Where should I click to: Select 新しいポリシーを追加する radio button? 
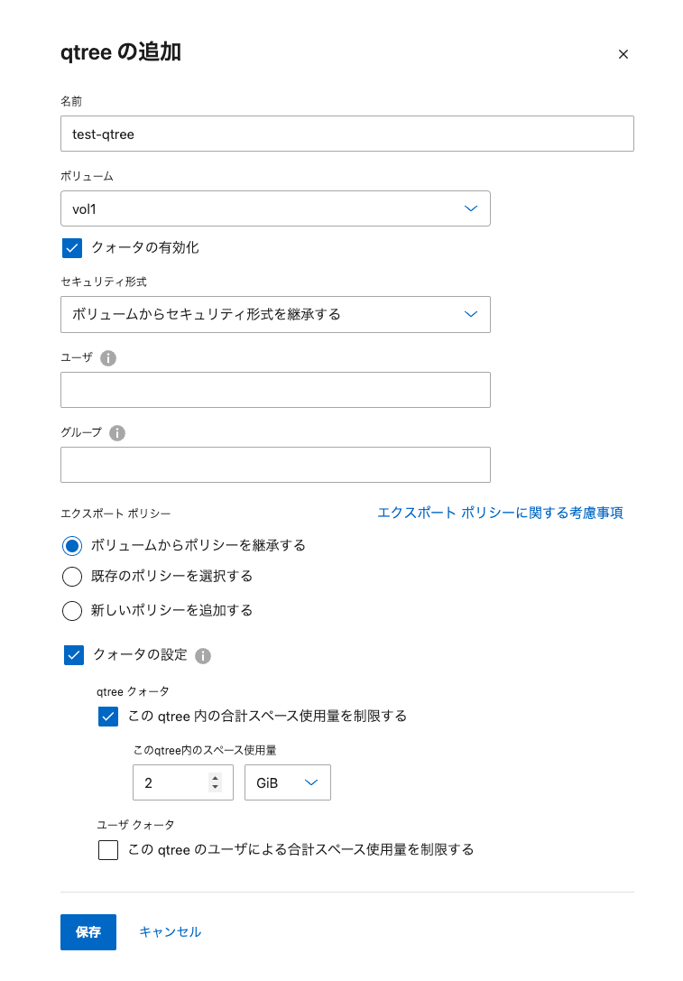(x=72, y=611)
